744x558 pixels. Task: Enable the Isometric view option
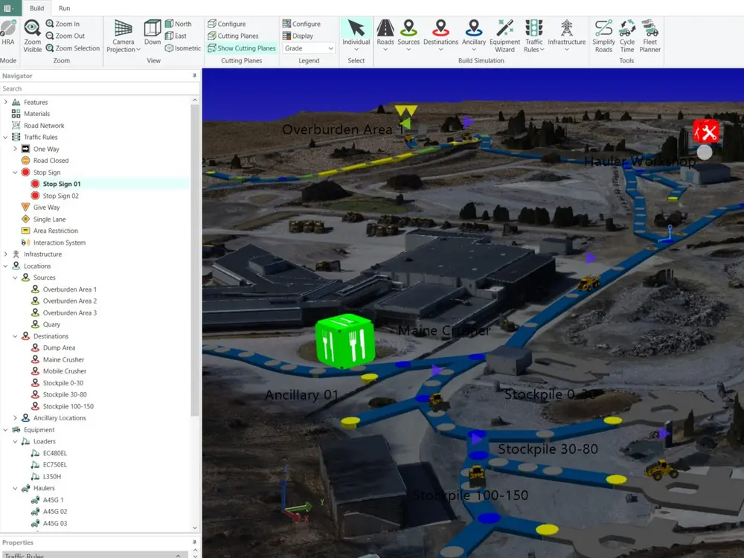point(182,48)
